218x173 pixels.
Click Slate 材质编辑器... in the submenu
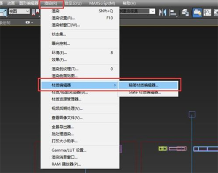(x=148, y=92)
